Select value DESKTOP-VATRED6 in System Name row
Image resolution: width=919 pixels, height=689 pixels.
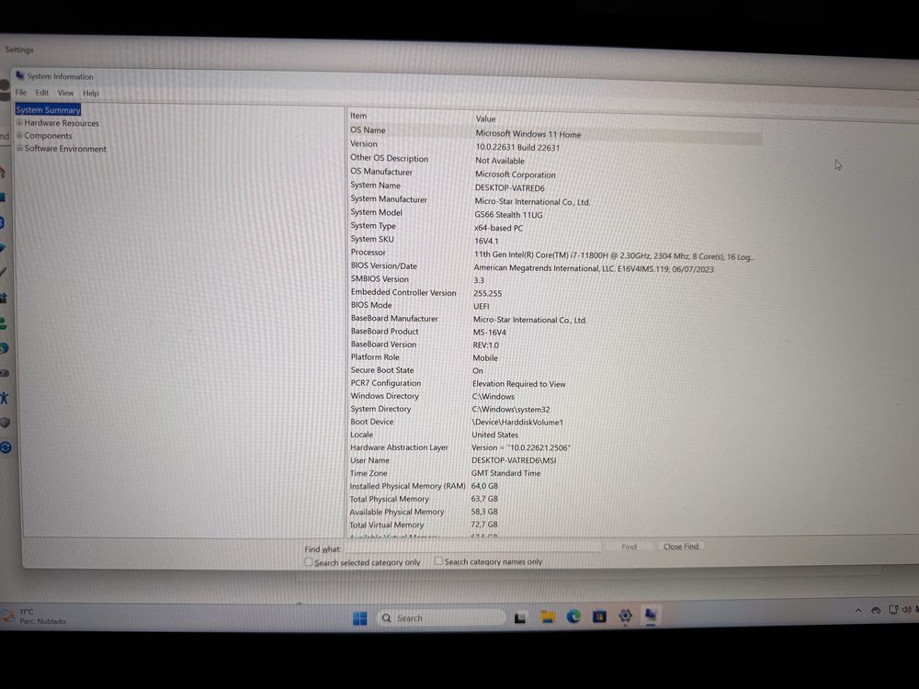[510, 188]
